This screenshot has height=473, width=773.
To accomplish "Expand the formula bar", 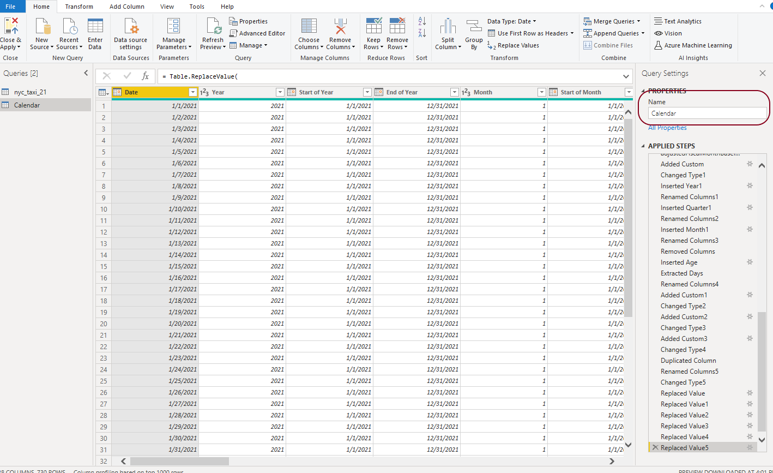I will (626, 76).
